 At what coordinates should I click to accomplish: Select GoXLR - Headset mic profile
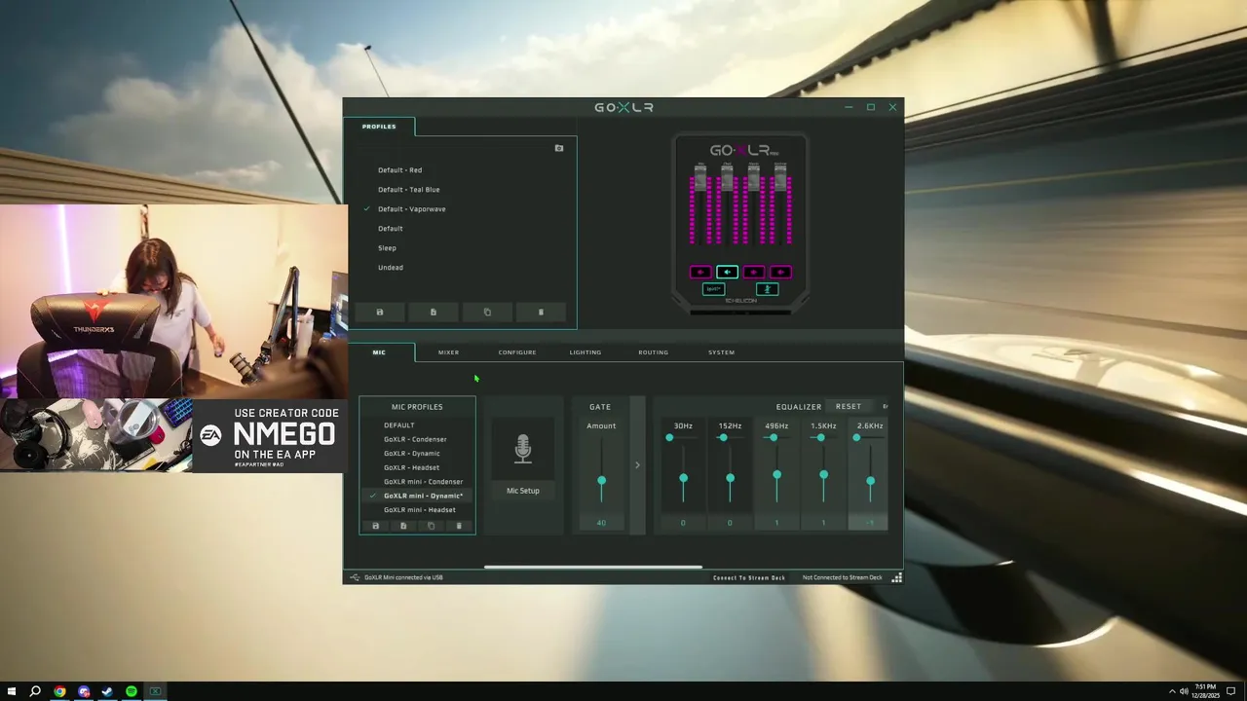tap(411, 467)
